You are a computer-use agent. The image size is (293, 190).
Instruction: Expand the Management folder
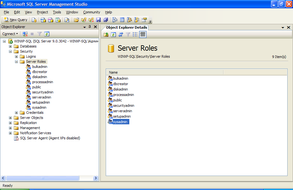point(10,128)
